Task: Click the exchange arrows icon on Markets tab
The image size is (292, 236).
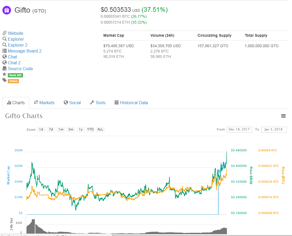Action: (36, 102)
